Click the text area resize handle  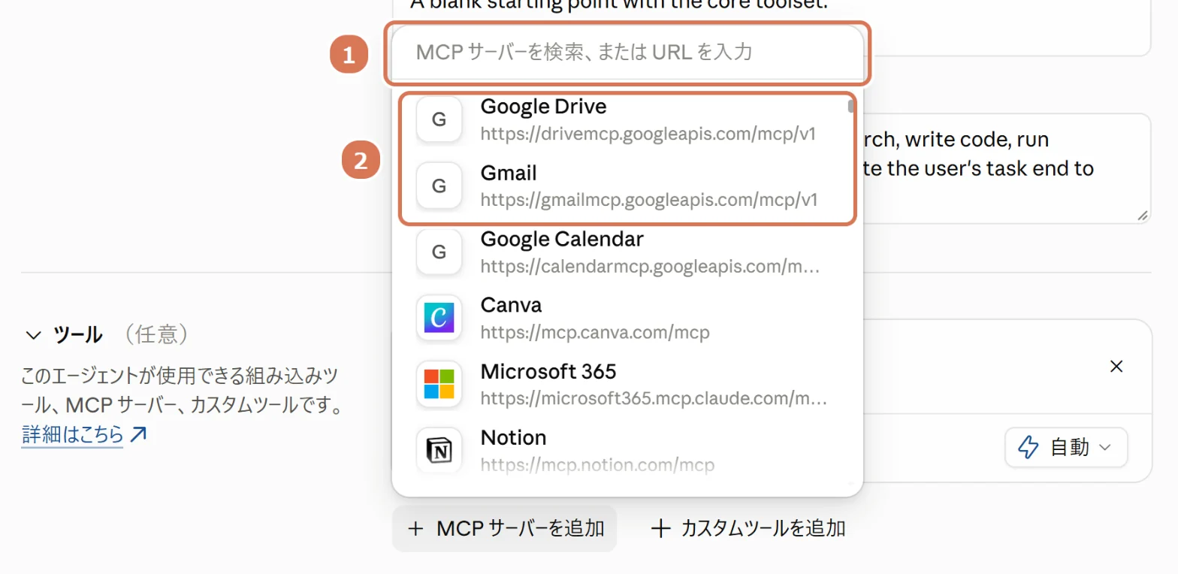click(1143, 216)
